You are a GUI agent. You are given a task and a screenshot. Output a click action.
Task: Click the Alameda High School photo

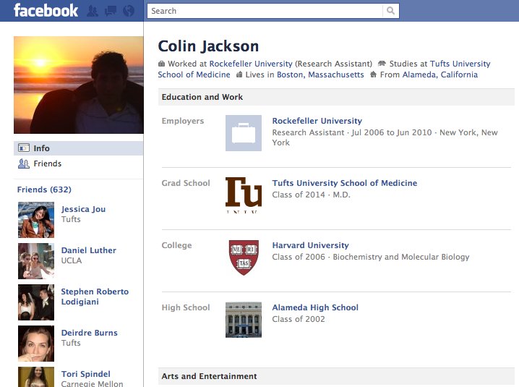point(243,319)
